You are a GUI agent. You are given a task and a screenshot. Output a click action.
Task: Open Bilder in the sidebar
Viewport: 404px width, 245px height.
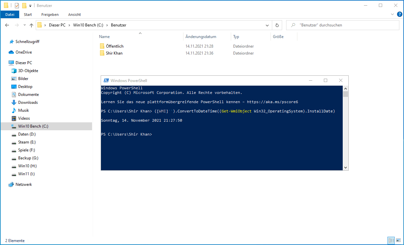[x=23, y=79]
